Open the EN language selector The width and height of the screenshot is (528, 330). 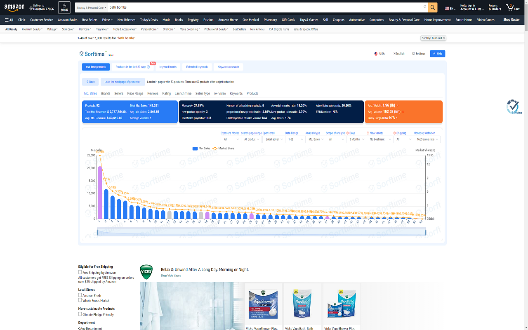click(x=450, y=8)
